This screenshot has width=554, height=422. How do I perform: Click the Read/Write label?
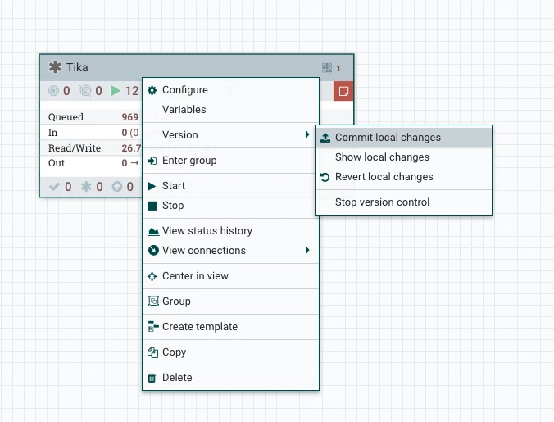click(x=75, y=148)
